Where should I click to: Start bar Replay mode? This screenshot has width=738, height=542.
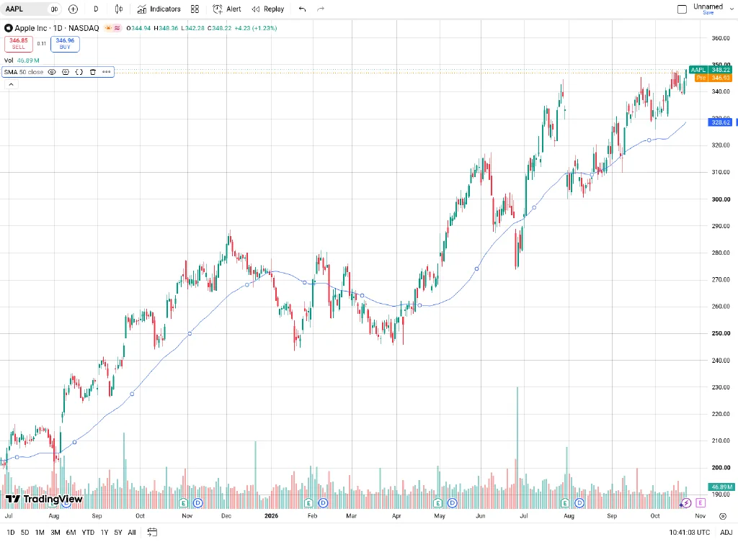coord(268,9)
